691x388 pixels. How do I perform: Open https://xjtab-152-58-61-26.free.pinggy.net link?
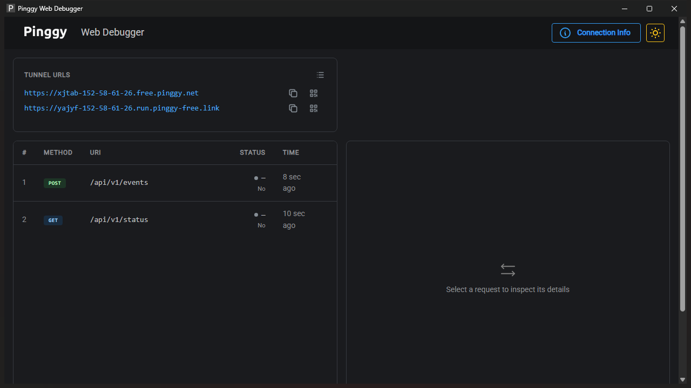click(111, 93)
